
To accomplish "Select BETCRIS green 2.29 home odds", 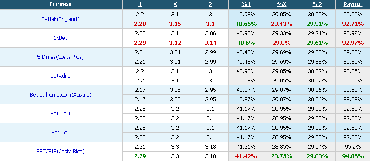I will click(140, 156).
